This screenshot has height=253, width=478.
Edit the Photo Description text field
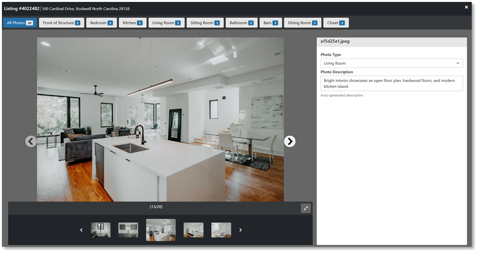(391, 83)
